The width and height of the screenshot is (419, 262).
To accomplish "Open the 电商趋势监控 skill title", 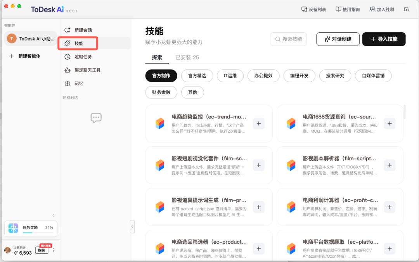I will (x=209, y=117).
